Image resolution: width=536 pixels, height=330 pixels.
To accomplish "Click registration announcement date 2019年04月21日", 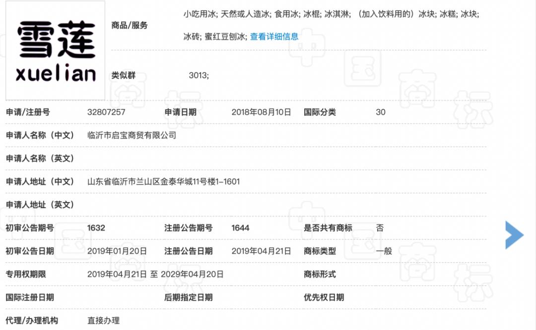I will [261, 251].
